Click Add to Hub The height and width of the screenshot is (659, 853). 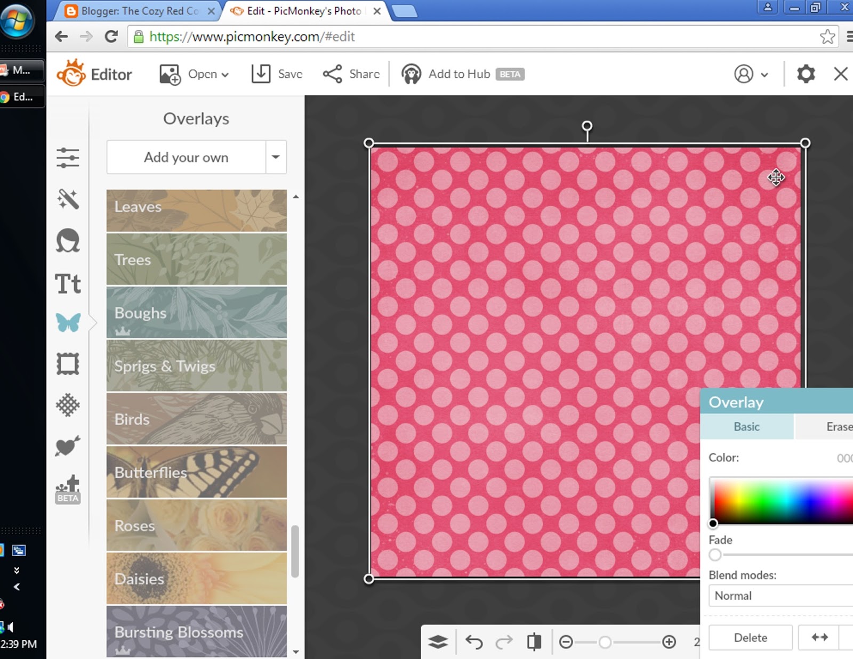(460, 74)
